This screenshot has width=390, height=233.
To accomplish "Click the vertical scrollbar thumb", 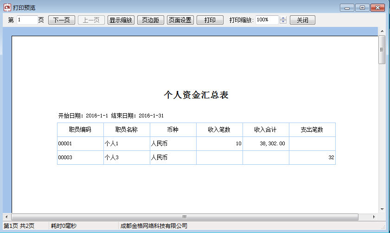I will pos(382,49).
